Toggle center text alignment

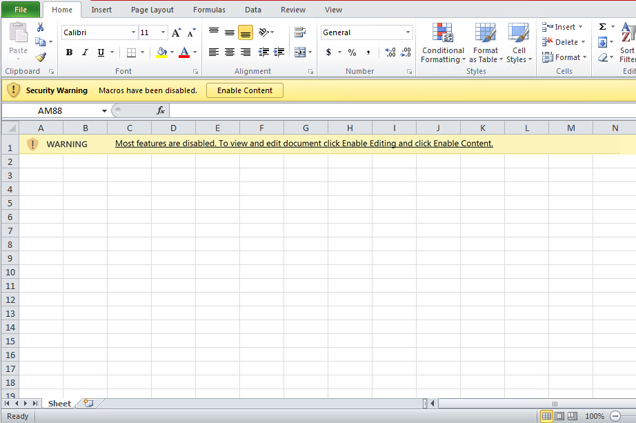click(230, 52)
